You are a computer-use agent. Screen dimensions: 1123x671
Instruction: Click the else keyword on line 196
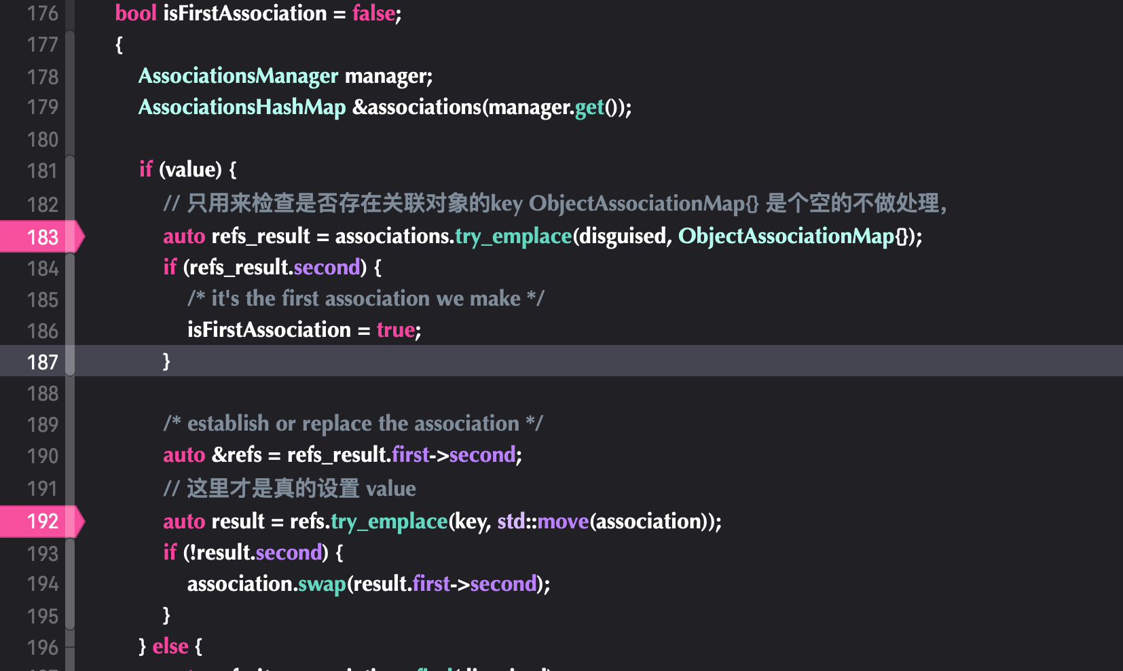tap(170, 647)
